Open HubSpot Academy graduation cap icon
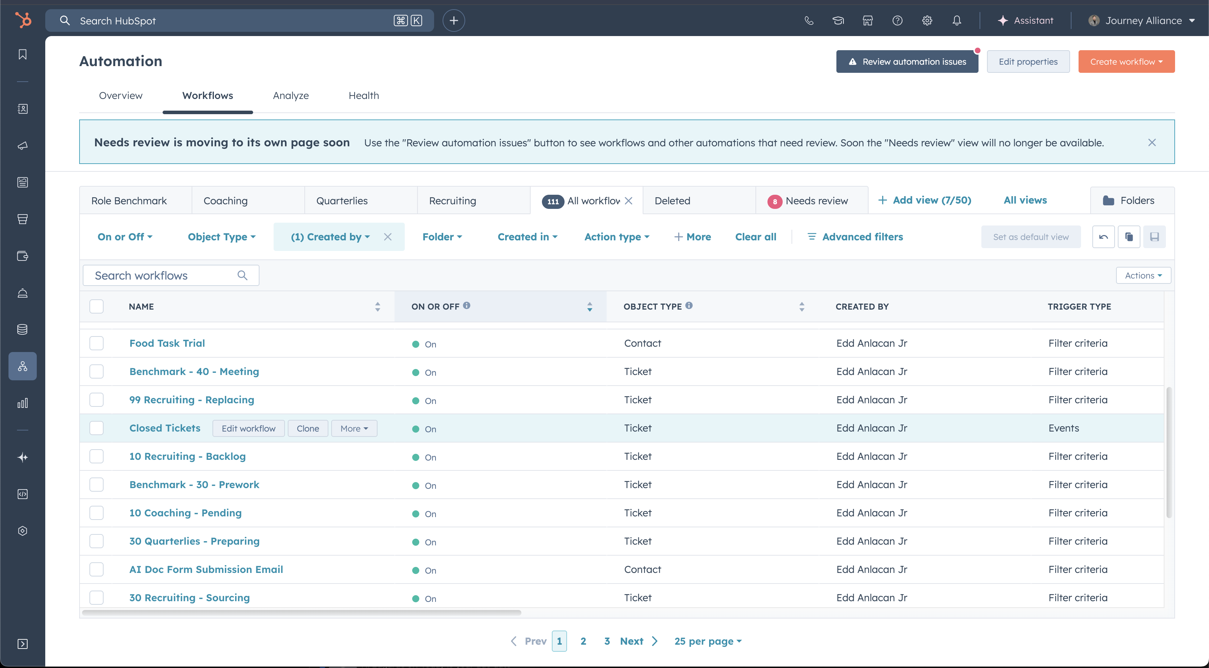This screenshot has width=1209, height=668. pyautogui.click(x=838, y=20)
